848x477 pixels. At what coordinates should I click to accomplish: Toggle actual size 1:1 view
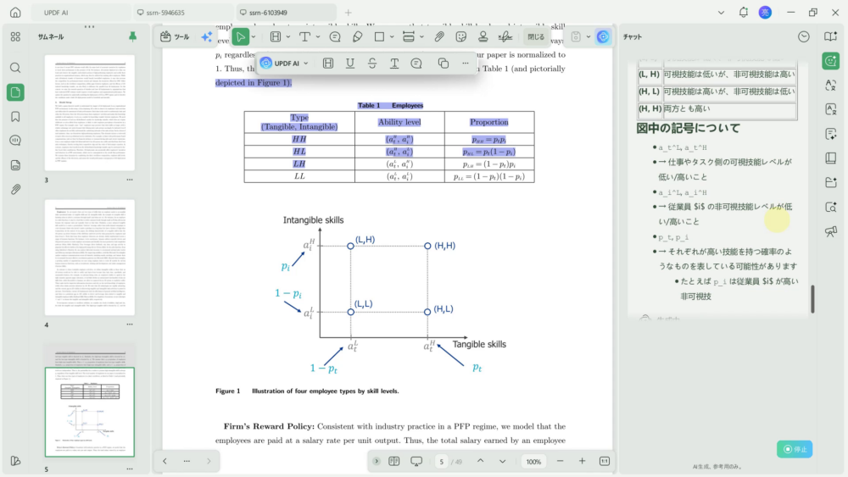[605, 462]
